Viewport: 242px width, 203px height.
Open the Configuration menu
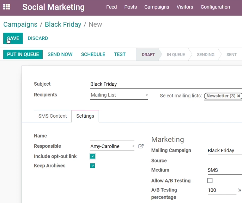tap(215, 7)
